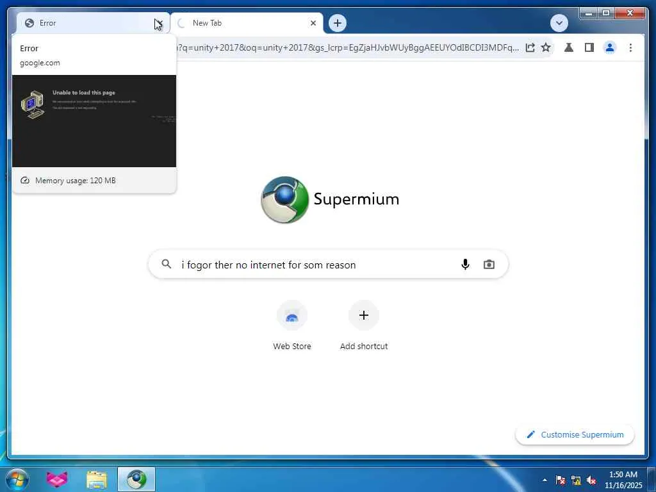Toggle the side panel icon
Image resolution: width=656 pixels, height=492 pixels.
pyautogui.click(x=589, y=47)
